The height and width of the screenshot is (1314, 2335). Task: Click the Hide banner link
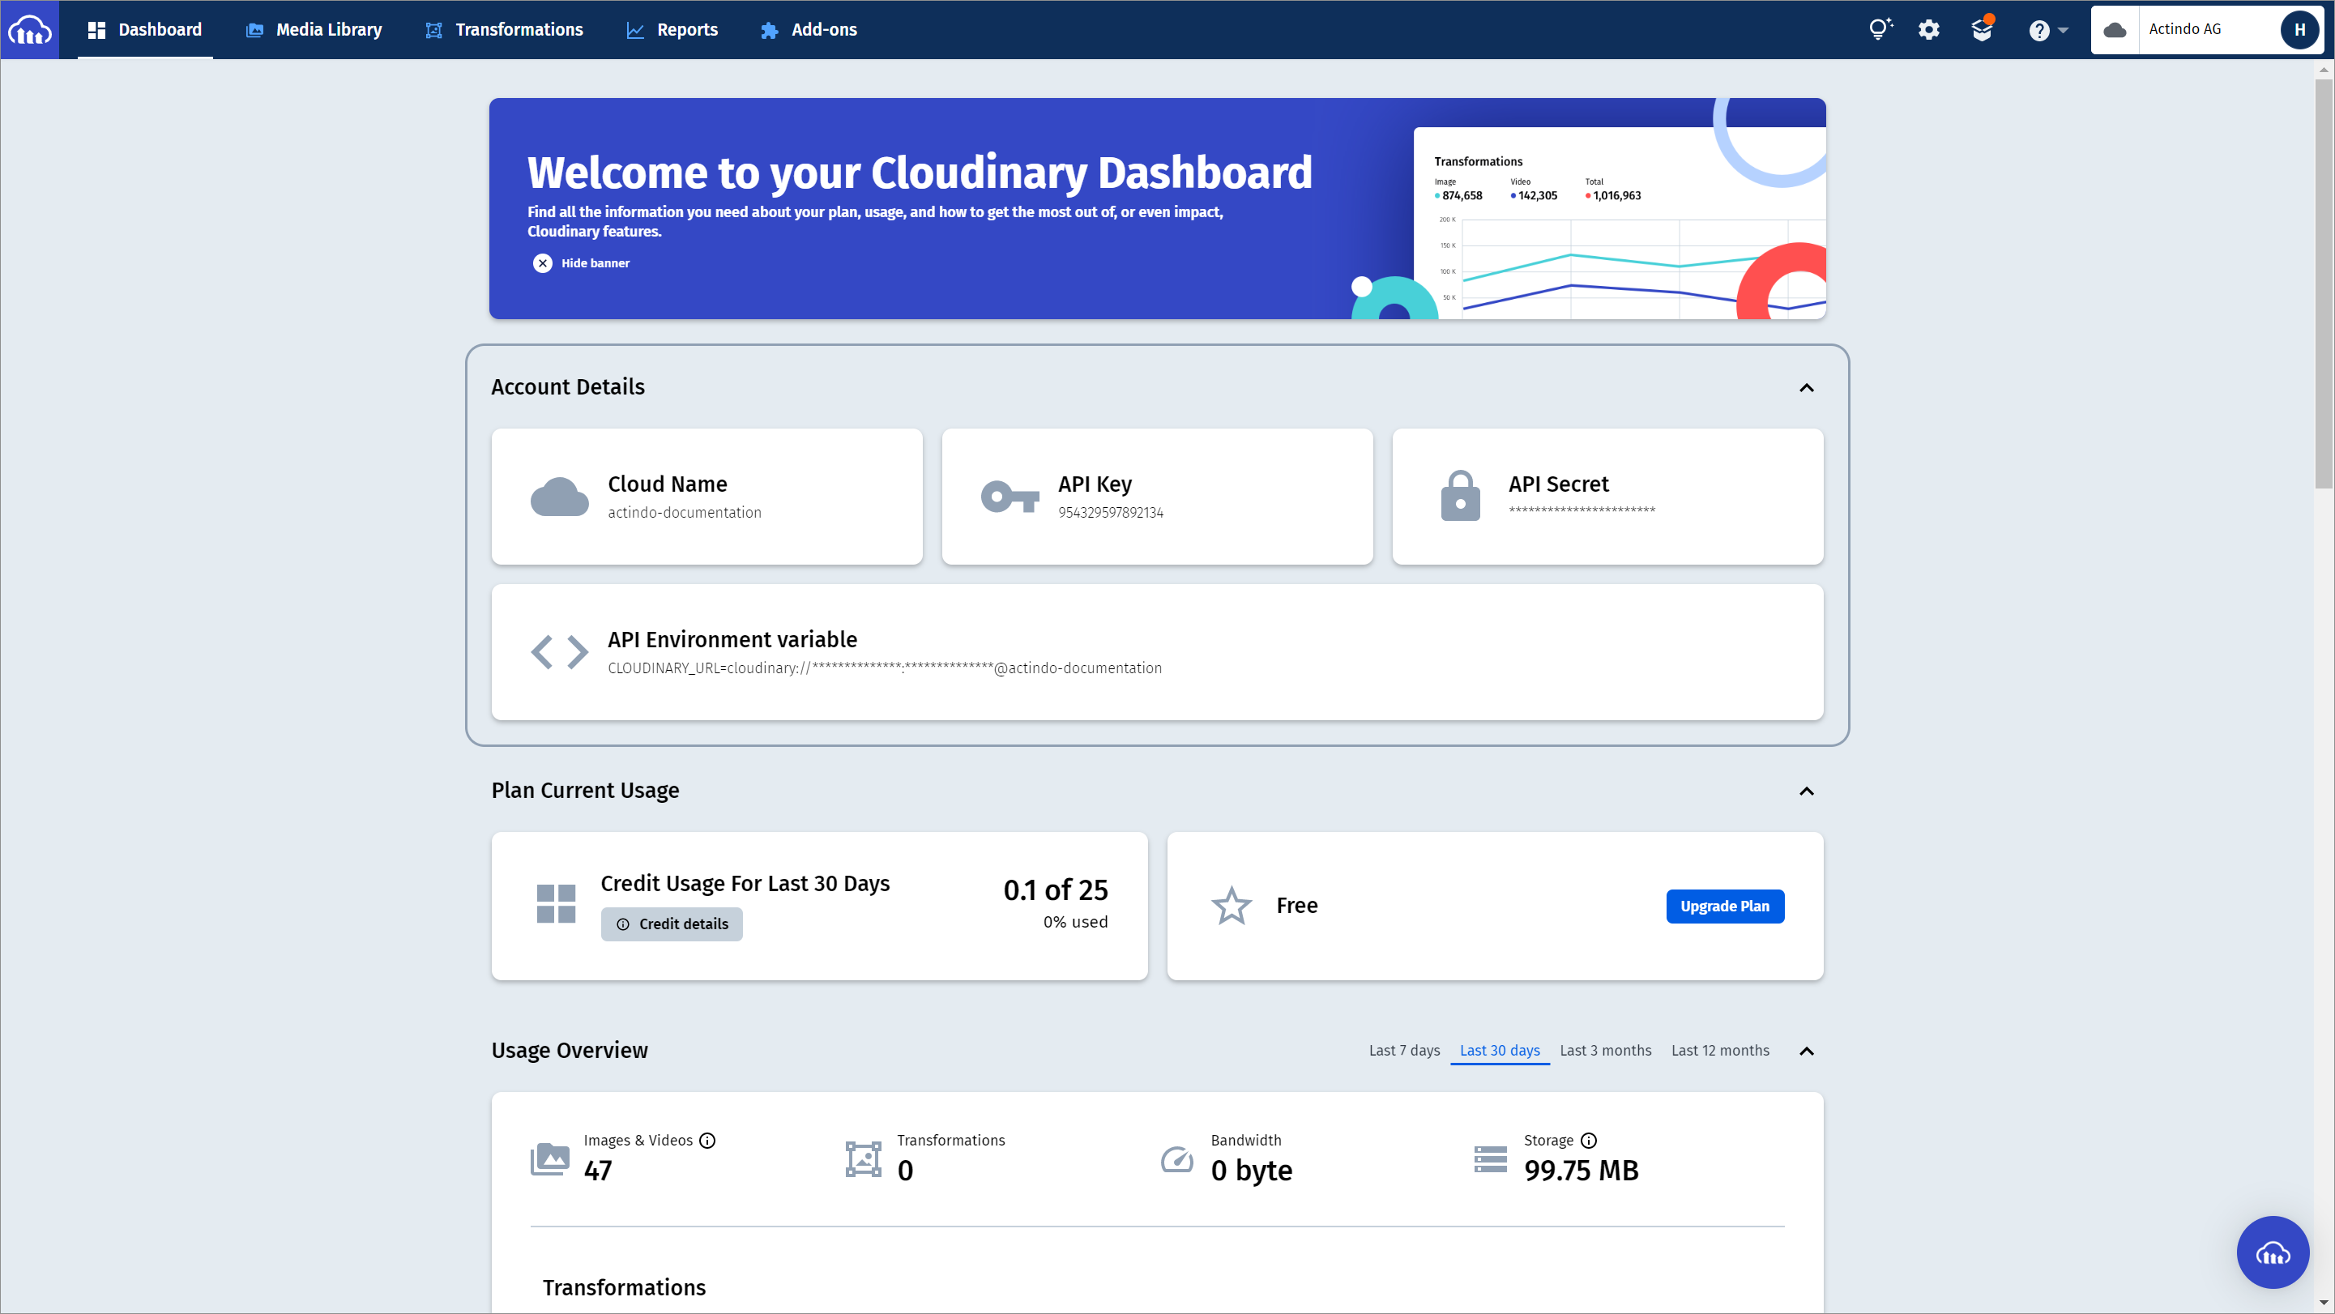595,262
